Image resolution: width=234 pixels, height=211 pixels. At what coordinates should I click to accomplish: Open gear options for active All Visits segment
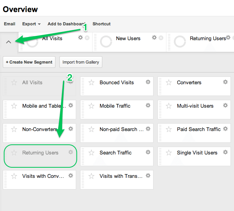(80, 37)
